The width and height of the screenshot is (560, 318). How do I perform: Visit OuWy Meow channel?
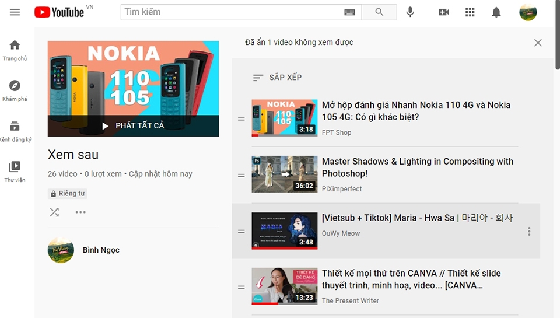[x=341, y=233]
